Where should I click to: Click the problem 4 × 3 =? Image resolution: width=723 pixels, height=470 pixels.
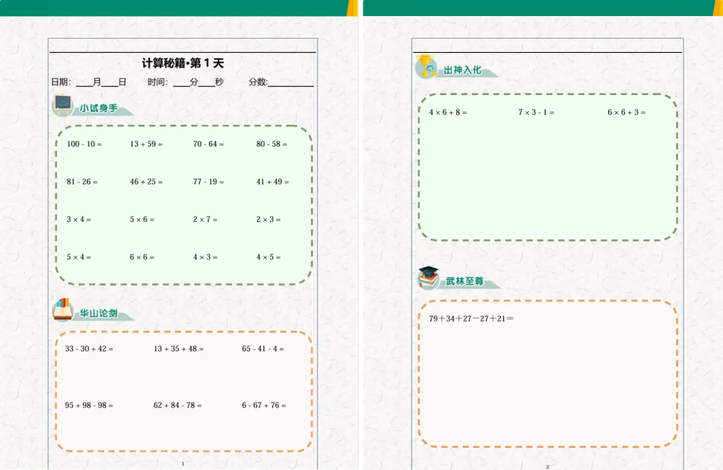[x=206, y=257]
